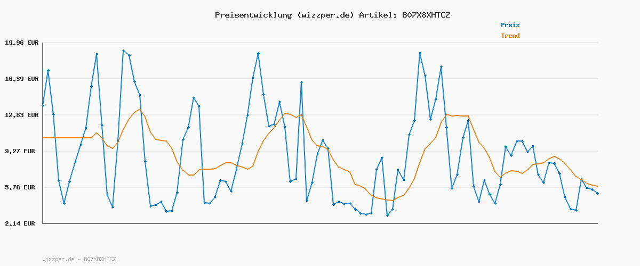Click "Wizzper.de" in the bottom-left watermark
The width and height of the screenshot is (640, 266).
pos(58,259)
